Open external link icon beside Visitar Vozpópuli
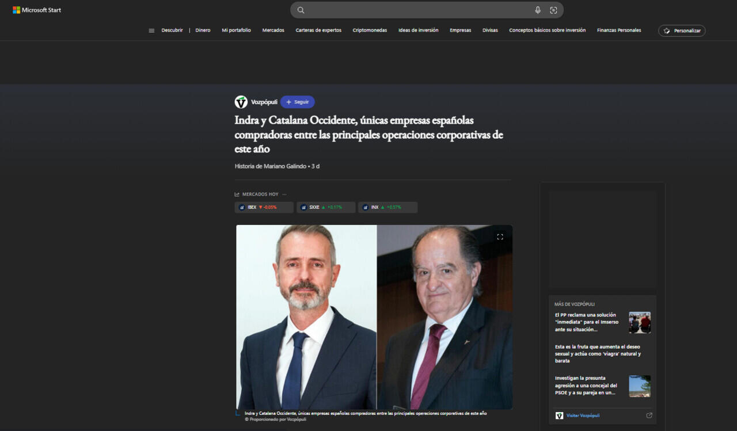This screenshot has height=431, width=737. (649, 415)
